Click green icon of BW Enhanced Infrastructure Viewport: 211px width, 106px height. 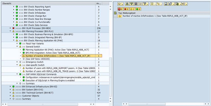[13, 87]
